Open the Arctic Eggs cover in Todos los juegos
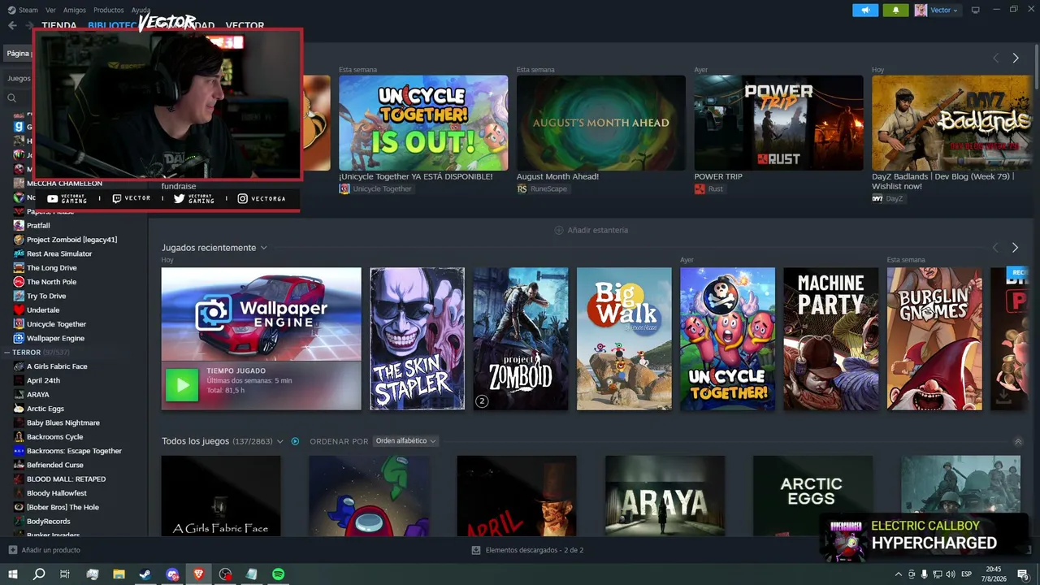This screenshot has height=585, width=1040. (x=812, y=496)
